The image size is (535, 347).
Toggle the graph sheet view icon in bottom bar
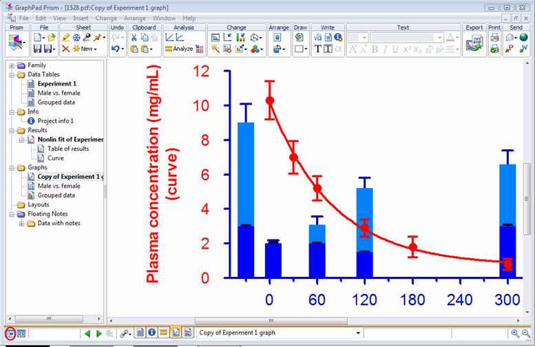[176, 333]
